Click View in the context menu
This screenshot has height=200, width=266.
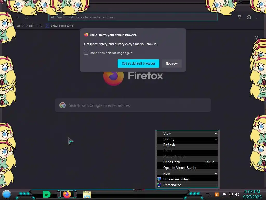point(187,134)
